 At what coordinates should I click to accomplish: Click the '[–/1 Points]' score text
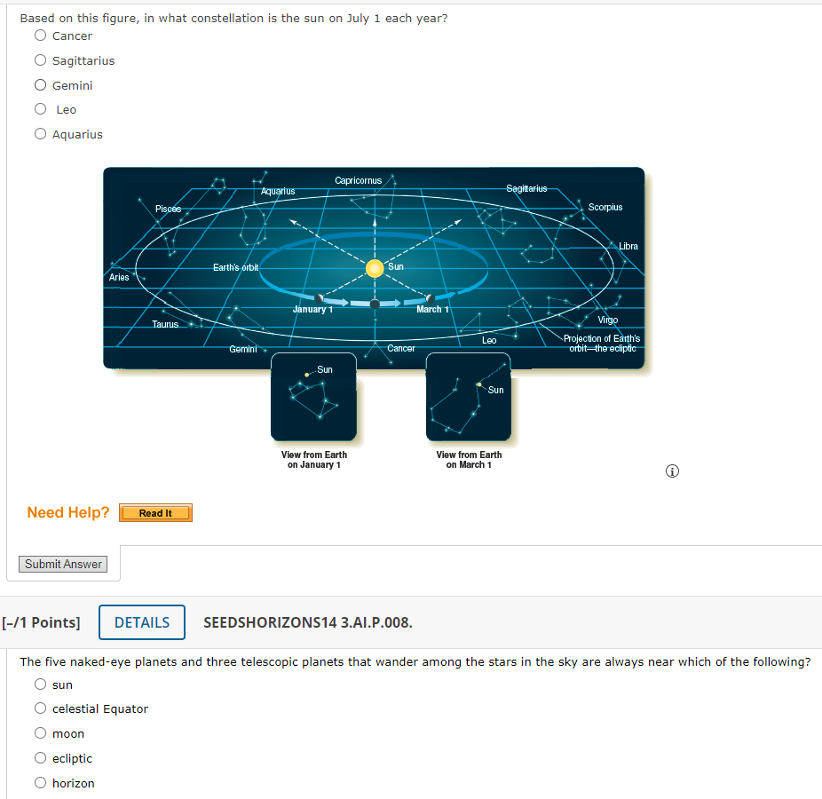pos(42,622)
